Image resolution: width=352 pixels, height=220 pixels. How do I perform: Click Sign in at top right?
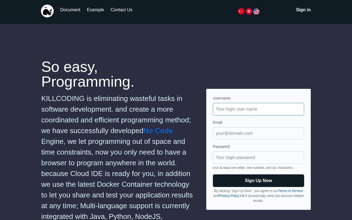point(303,10)
